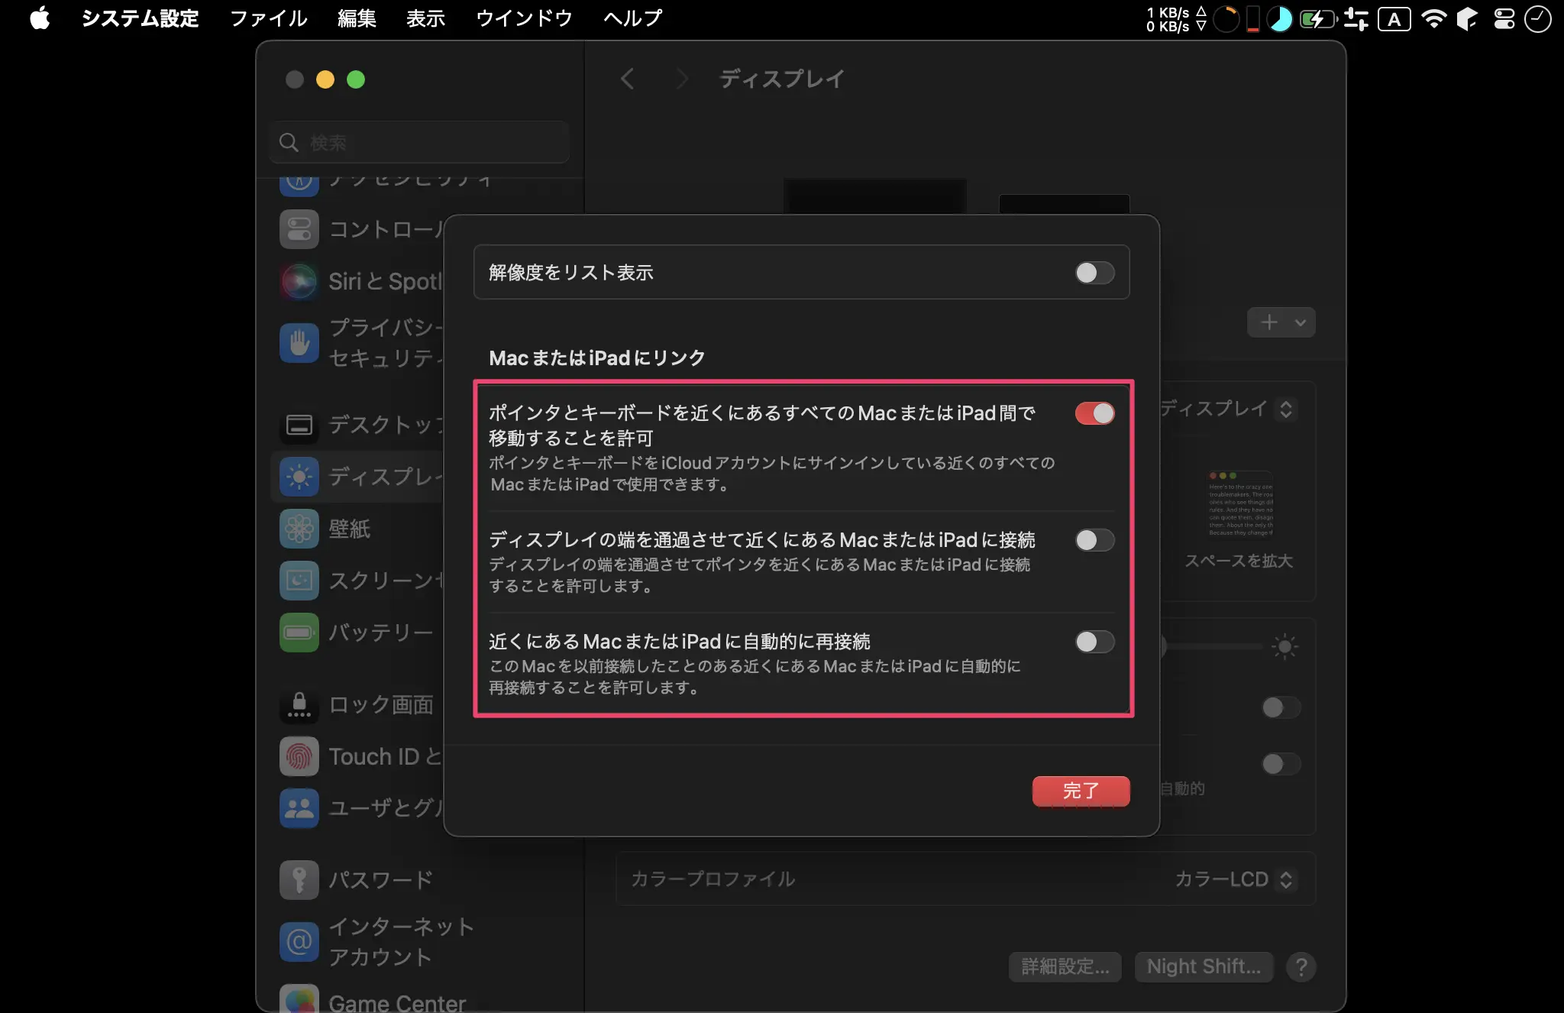Click the カラープロファイル label
The width and height of the screenshot is (1564, 1013).
point(713,879)
